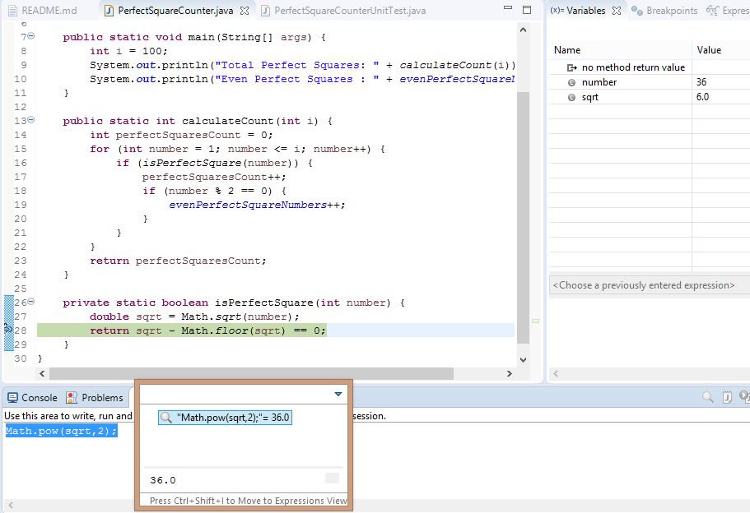Click the magnifier icon beside the Math.pow result
This screenshot has height=513, width=750.
coord(167,418)
